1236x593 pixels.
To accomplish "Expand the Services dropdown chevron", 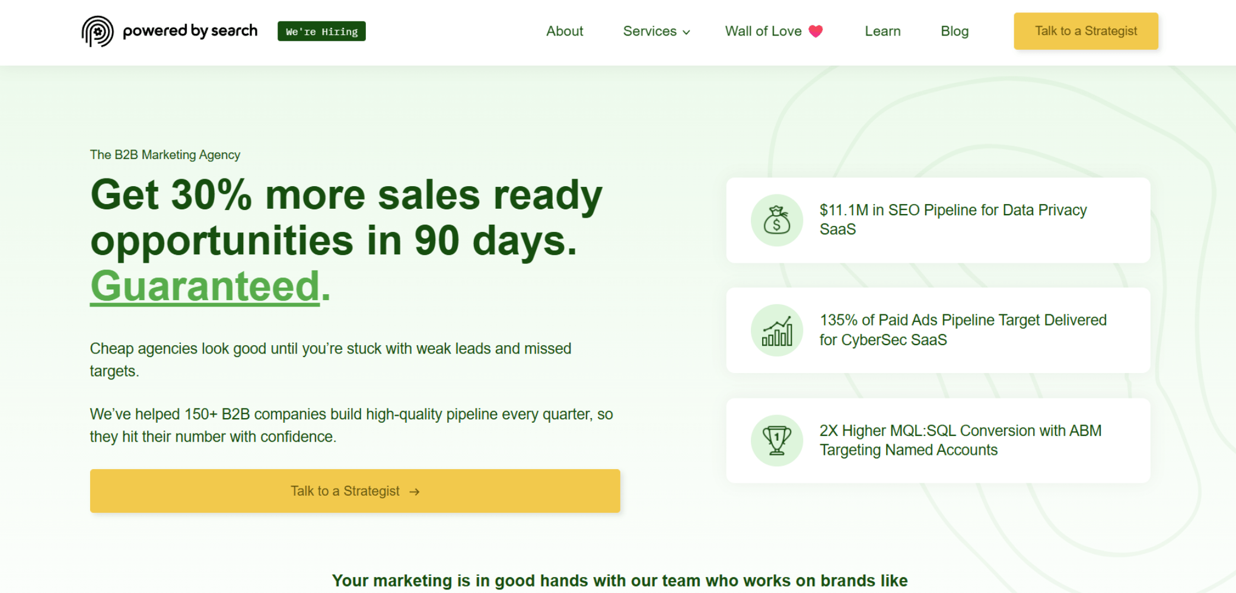I will point(686,33).
